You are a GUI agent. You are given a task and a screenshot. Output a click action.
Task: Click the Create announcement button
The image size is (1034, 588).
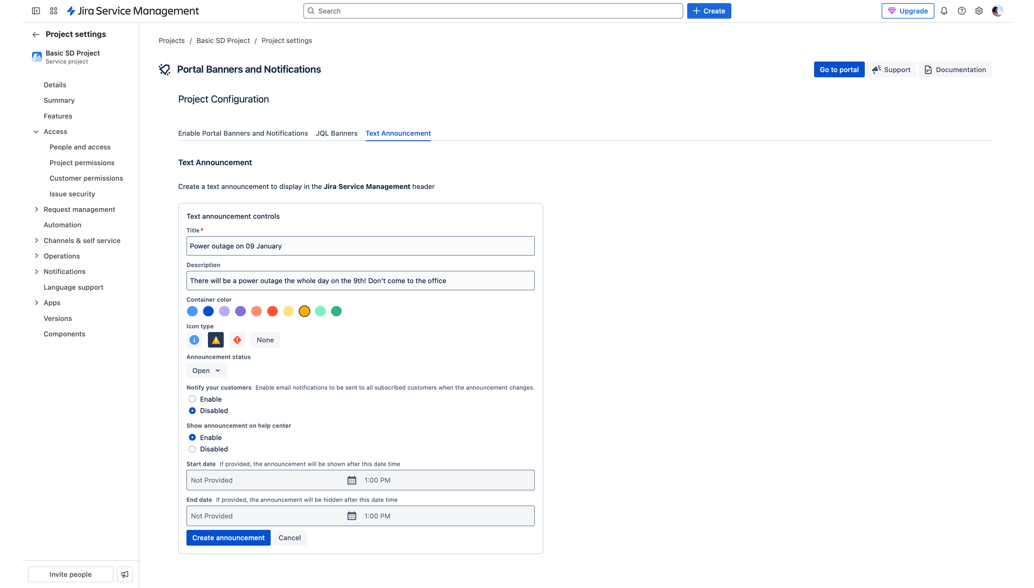coord(228,538)
